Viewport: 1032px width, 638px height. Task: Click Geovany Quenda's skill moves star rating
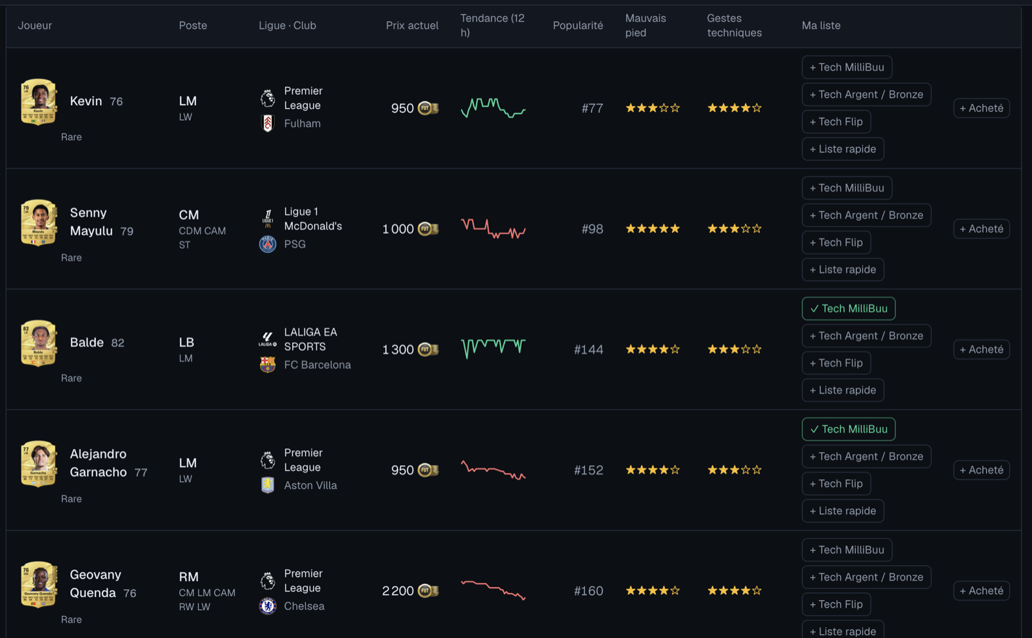[735, 590]
